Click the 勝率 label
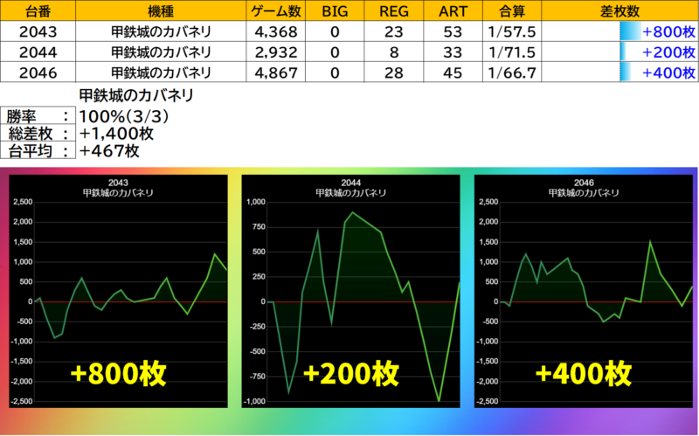Screen dimensions: 699x436 point(38,116)
